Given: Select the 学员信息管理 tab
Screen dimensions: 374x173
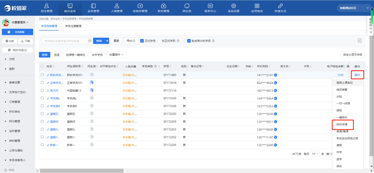Looking at the screenshot, I should [49, 26].
